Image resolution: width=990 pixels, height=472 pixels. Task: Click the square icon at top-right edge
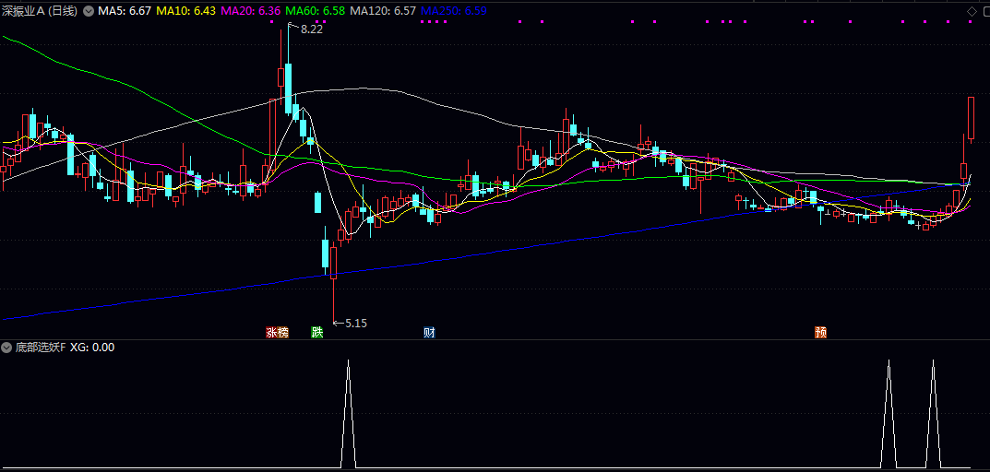point(984,10)
